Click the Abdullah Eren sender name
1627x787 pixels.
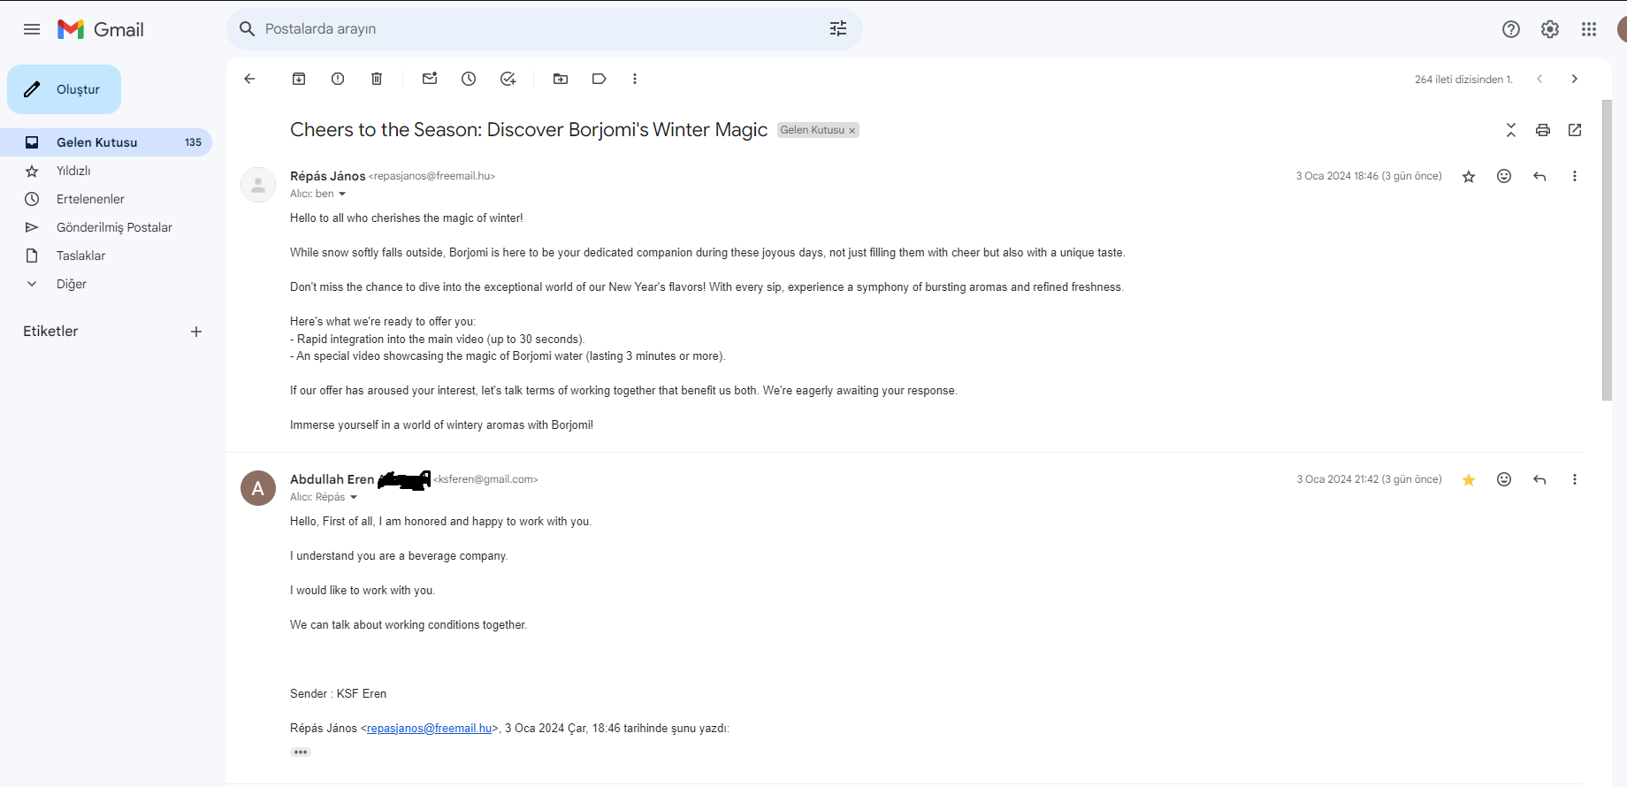point(332,479)
